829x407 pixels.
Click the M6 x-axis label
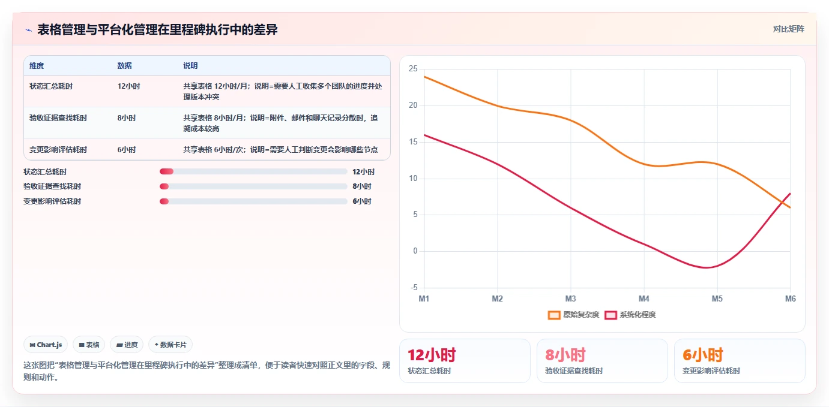(x=790, y=299)
